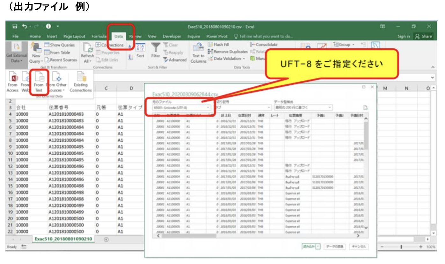Click the Share button
The height and width of the screenshot is (264, 445).
pos(423,36)
